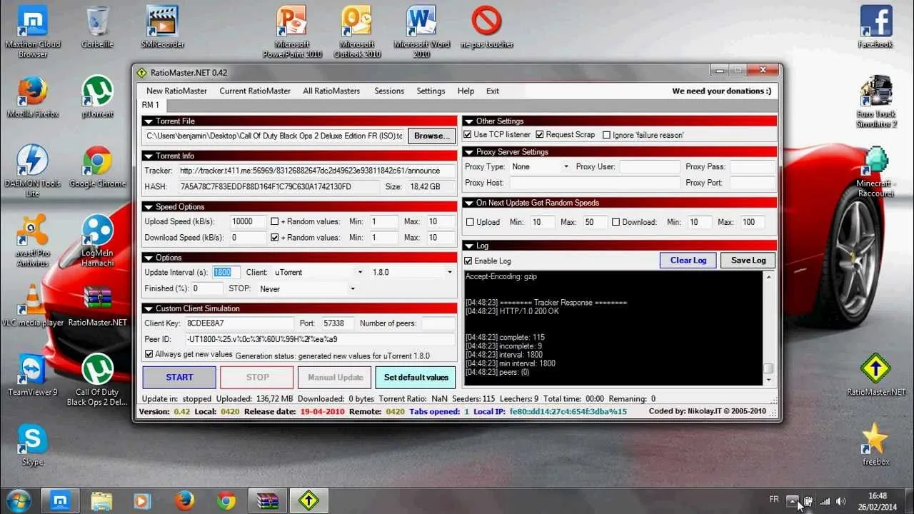Screen dimensions: 914x514
Task: Launch SMRecorder from the desktop
Action: pos(163,29)
